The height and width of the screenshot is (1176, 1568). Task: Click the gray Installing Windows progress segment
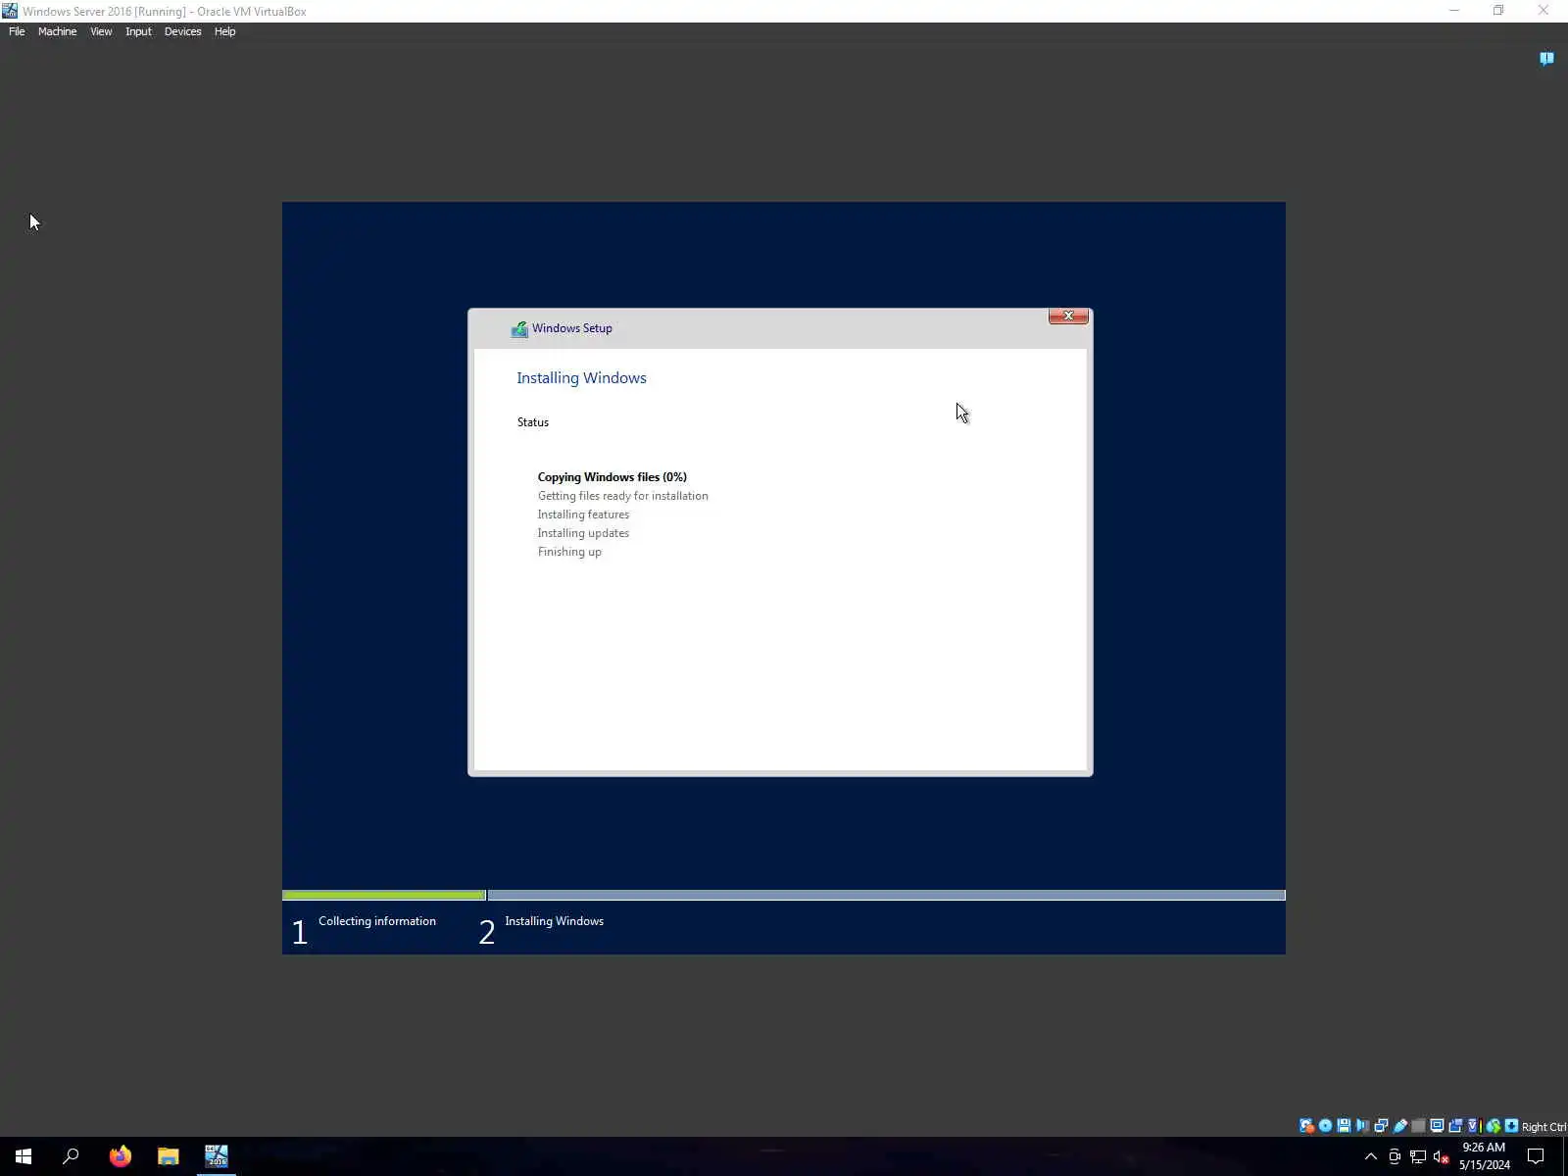click(887, 895)
